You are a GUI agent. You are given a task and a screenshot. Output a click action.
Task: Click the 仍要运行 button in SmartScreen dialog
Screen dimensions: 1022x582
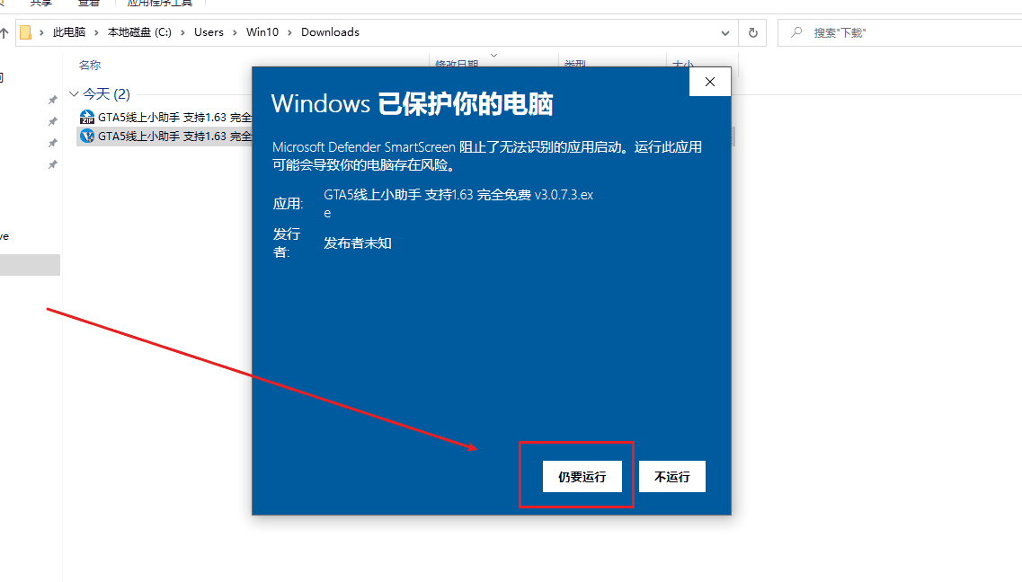[x=582, y=477]
